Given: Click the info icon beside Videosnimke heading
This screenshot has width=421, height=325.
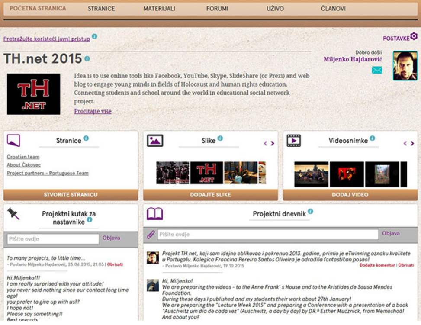Looking at the screenshot, I should (x=372, y=138).
